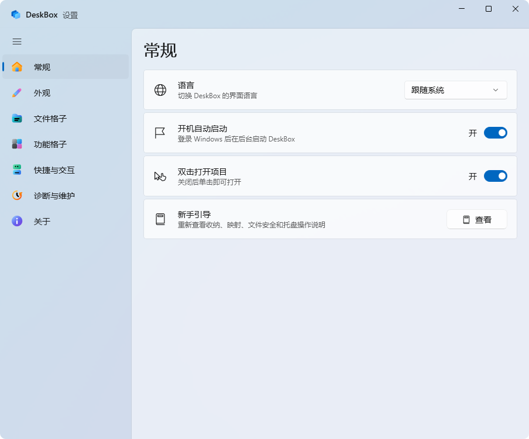Click the orange clock icon for 诊断与维护
Screen dimensions: 529x439
pos(17,195)
